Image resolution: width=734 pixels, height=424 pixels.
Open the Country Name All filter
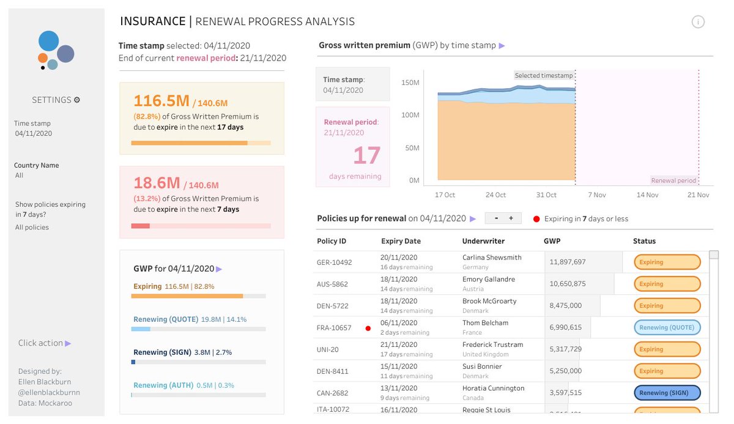pyautogui.click(x=37, y=170)
